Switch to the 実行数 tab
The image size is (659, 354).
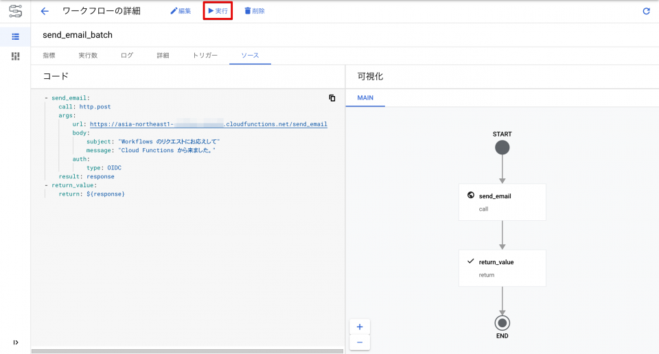[x=88, y=56]
